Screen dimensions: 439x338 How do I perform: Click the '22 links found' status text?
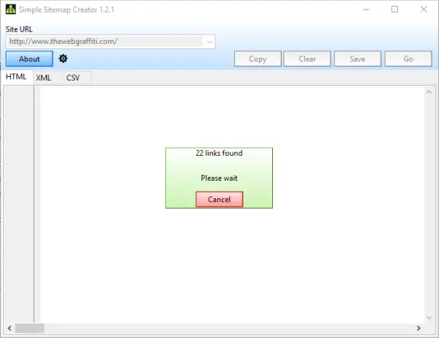click(x=219, y=153)
